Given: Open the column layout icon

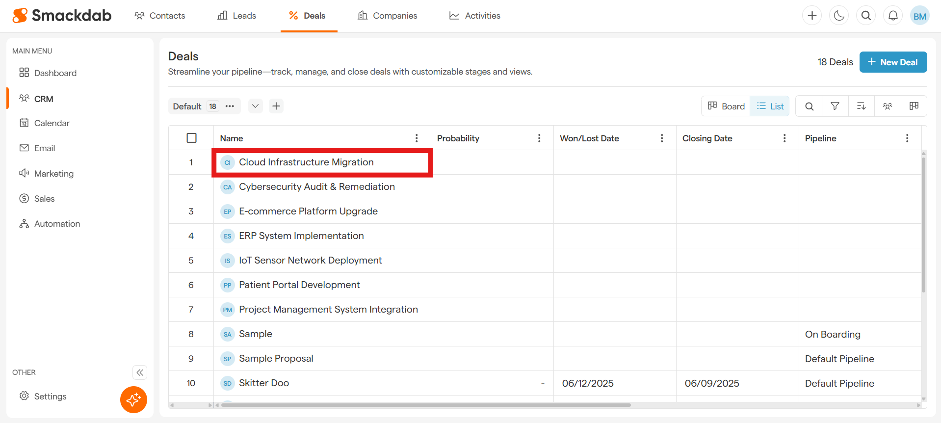Looking at the screenshot, I should click(x=914, y=106).
